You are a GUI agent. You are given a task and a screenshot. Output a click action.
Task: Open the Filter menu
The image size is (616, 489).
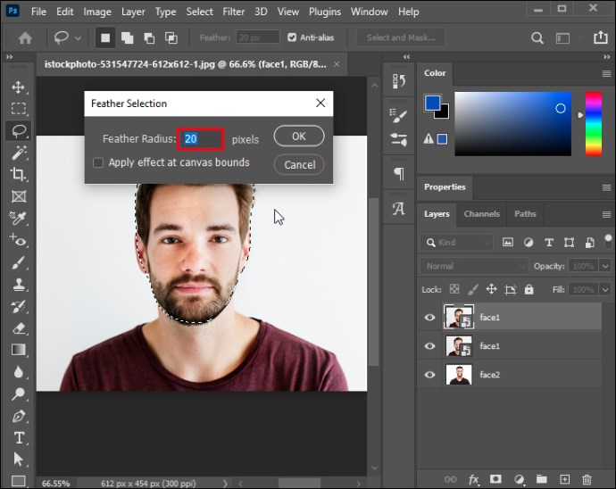pos(233,12)
